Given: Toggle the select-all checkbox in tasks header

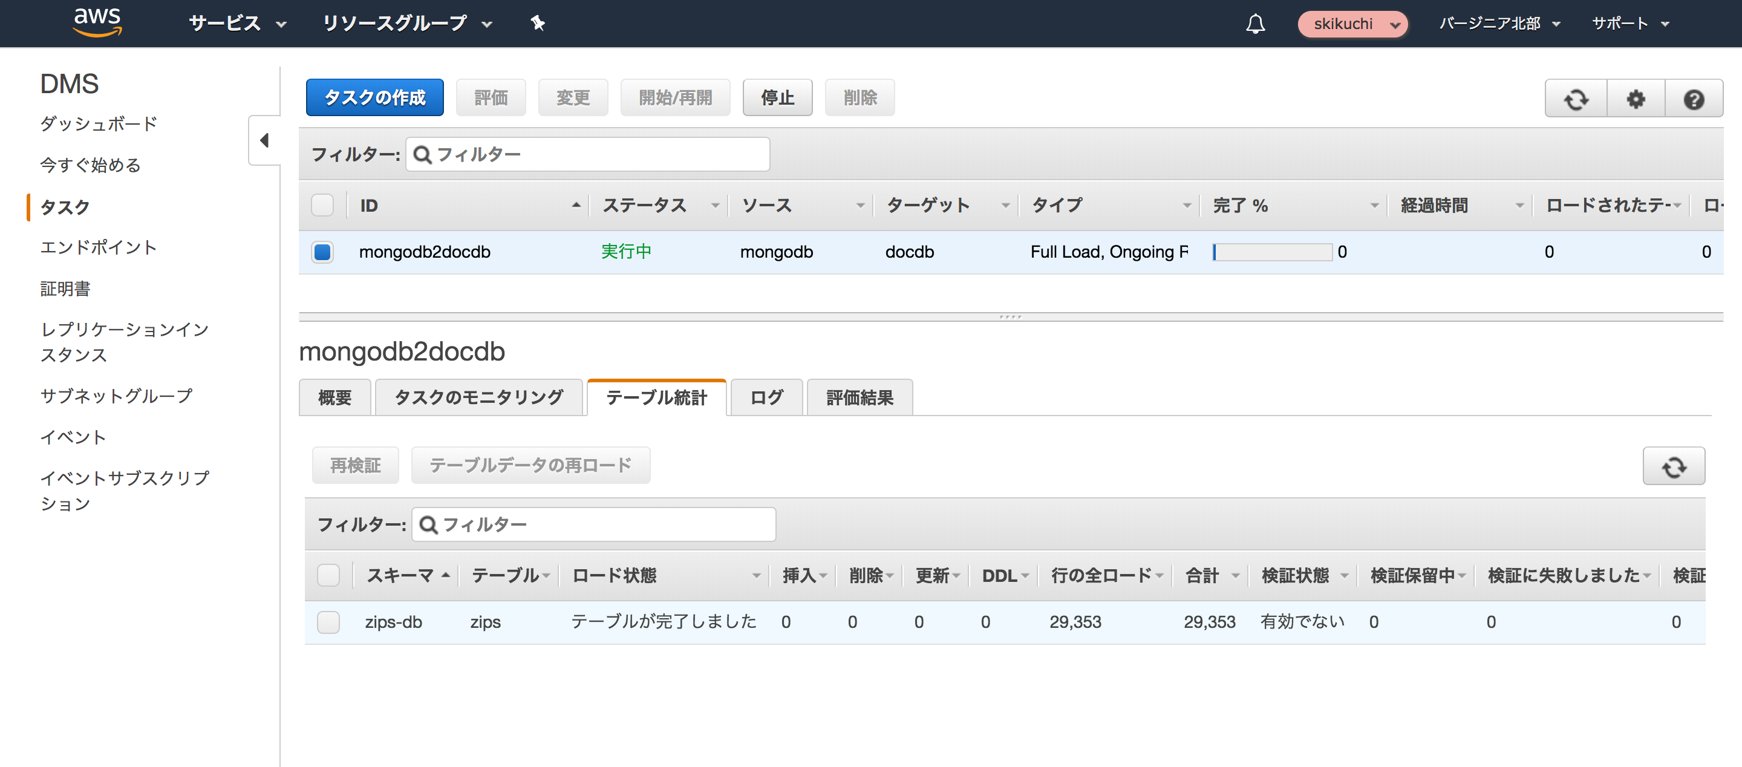Looking at the screenshot, I should point(322,205).
